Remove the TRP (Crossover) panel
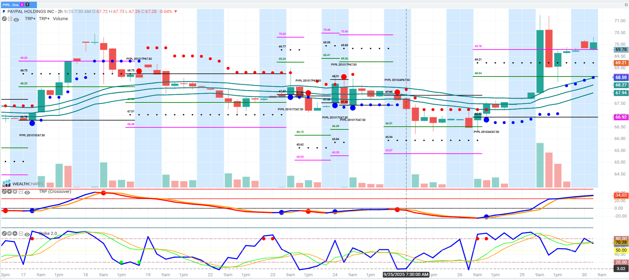Viewport: 629px width, 280px height. pos(4,192)
